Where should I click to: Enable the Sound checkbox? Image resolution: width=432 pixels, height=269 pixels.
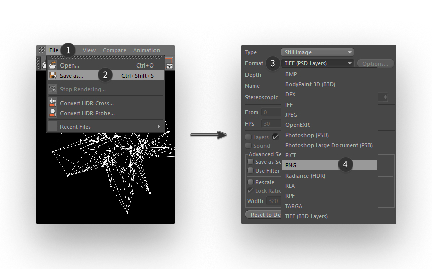click(248, 146)
